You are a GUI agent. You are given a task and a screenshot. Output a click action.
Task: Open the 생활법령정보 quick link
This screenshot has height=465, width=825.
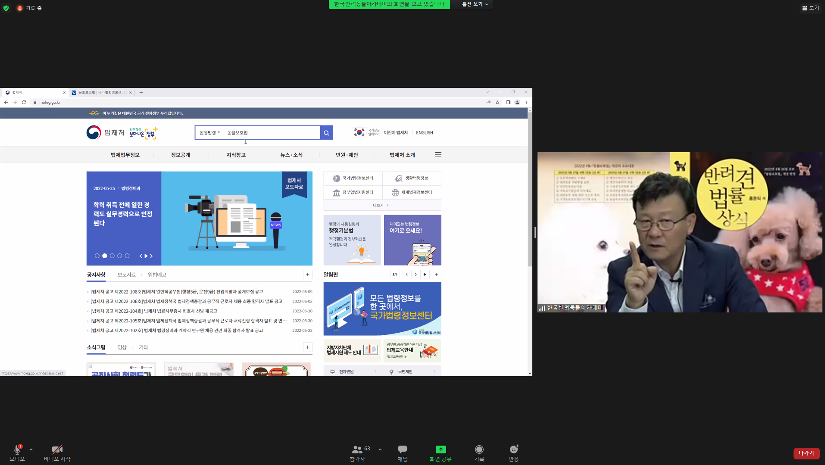(412, 178)
